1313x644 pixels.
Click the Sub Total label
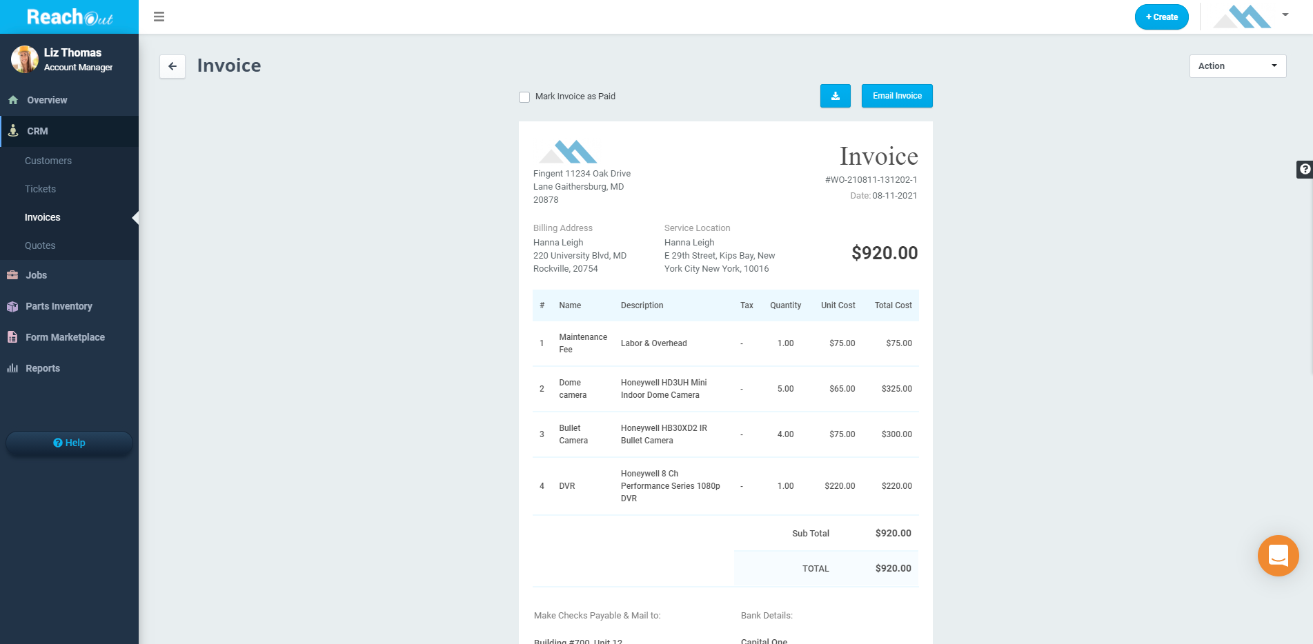pos(811,534)
